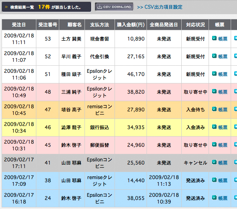Click the 帳票 icon for order 52
The width and height of the screenshot is (237, 209).
[x=214, y=56]
